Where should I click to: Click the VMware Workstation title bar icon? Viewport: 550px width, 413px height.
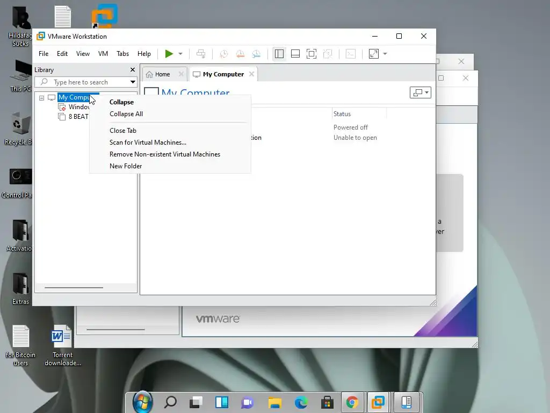point(41,36)
